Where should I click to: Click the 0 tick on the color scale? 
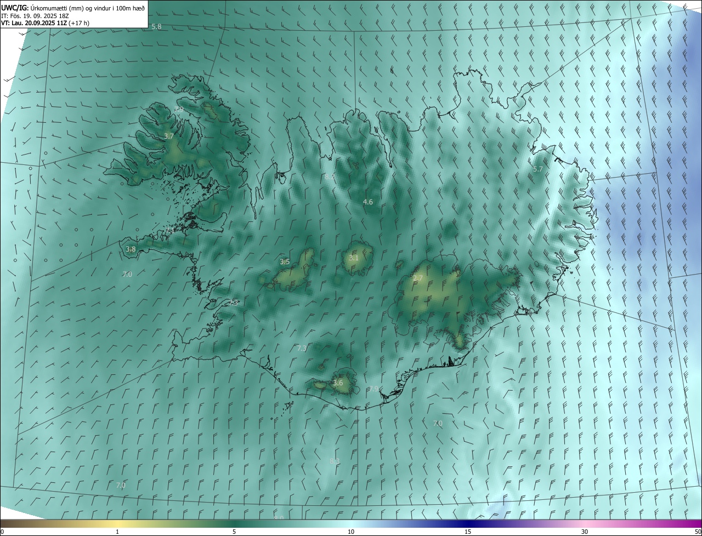point(2,532)
